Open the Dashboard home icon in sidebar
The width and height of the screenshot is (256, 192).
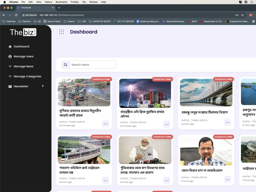10,47
